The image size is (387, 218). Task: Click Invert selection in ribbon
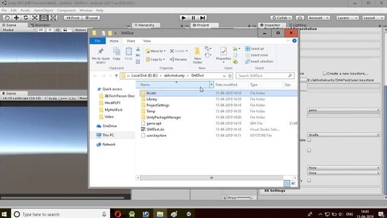[259, 62]
